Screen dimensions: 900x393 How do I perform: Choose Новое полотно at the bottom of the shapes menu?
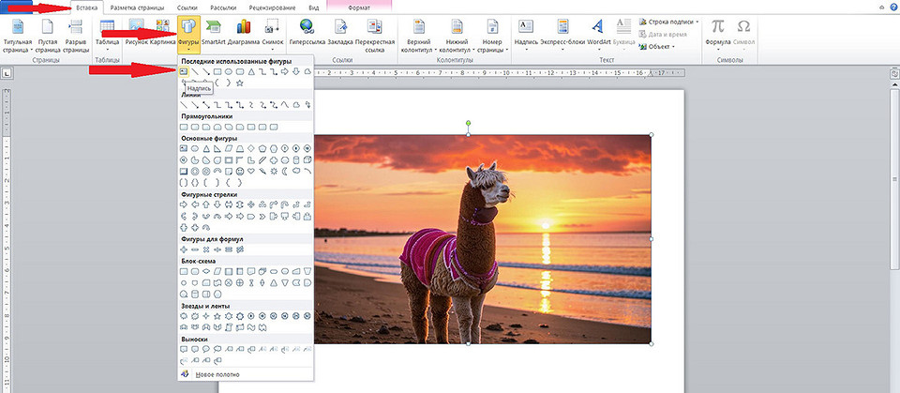tap(217, 374)
